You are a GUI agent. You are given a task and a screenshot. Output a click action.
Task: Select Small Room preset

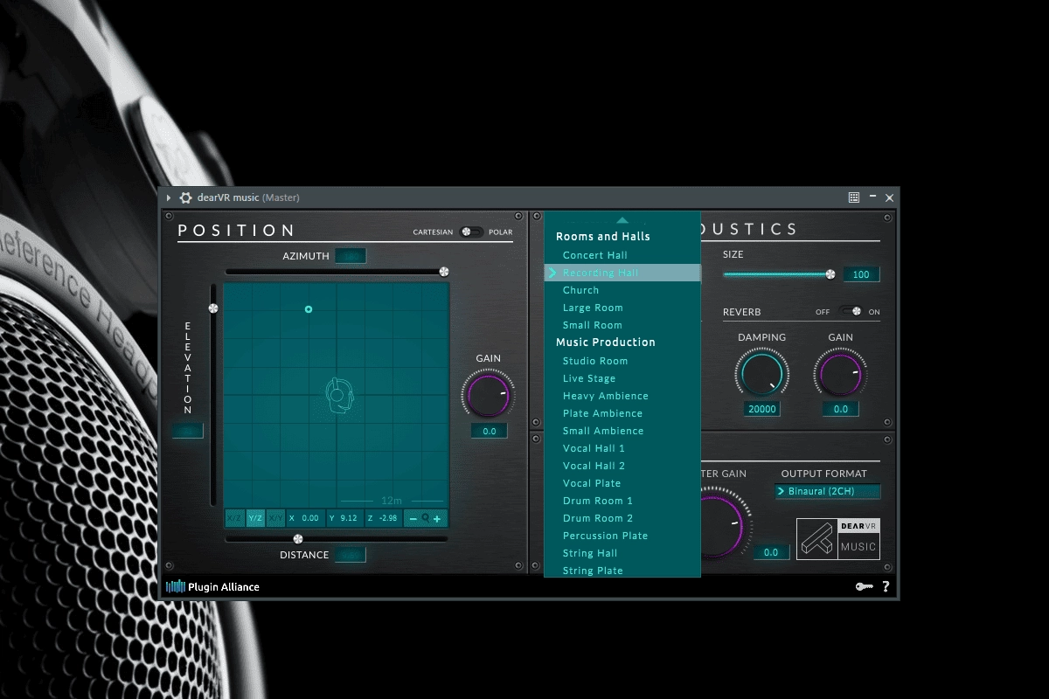pyautogui.click(x=622, y=325)
